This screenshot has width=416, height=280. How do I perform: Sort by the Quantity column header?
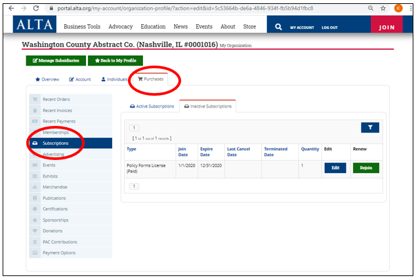pos(310,149)
